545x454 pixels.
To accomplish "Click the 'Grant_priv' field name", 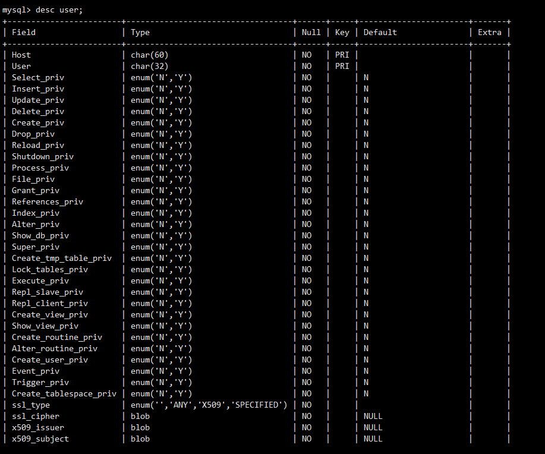I will click(x=36, y=191).
